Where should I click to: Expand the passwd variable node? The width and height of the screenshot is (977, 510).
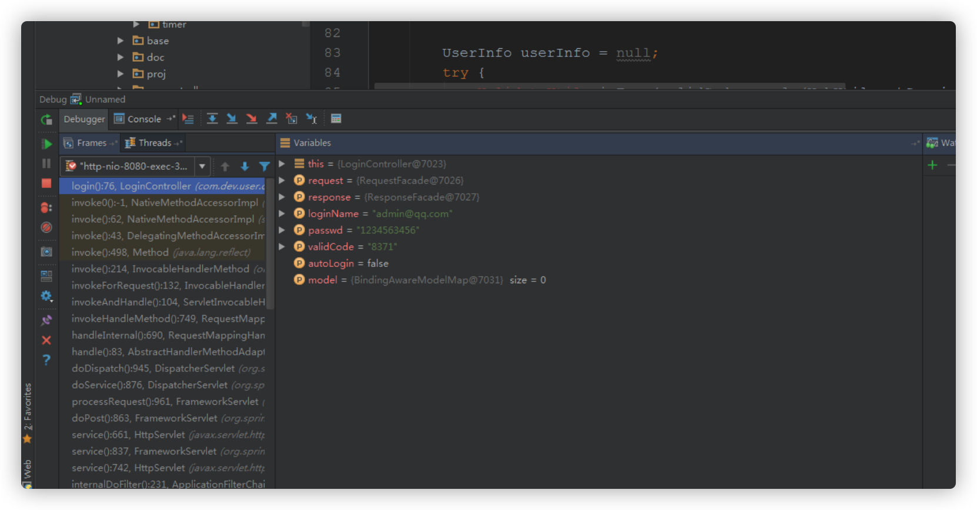tap(282, 230)
